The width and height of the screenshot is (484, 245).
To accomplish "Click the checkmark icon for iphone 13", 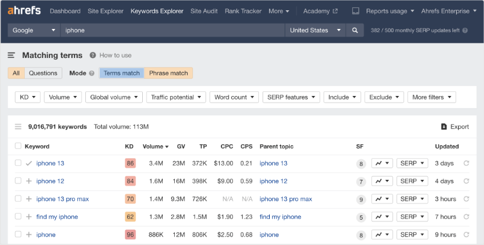I will click(x=28, y=164).
